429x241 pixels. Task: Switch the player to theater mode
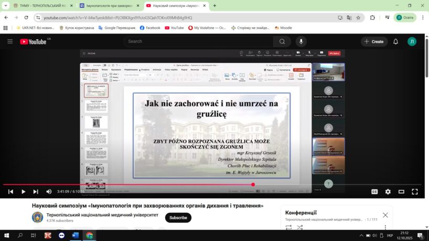pyautogui.click(x=401, y=192)
